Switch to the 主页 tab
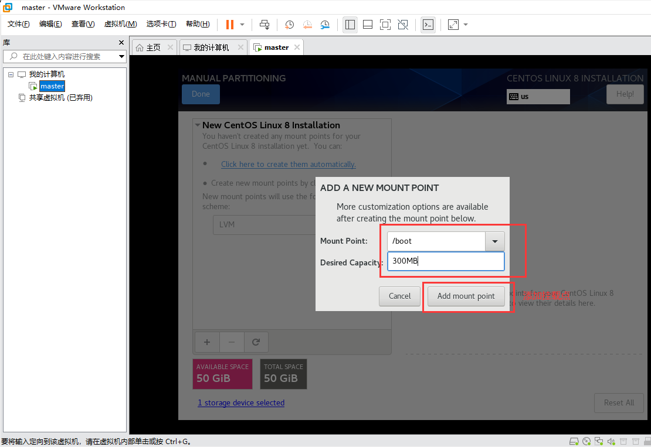651x447 pixels. (148, 47)
